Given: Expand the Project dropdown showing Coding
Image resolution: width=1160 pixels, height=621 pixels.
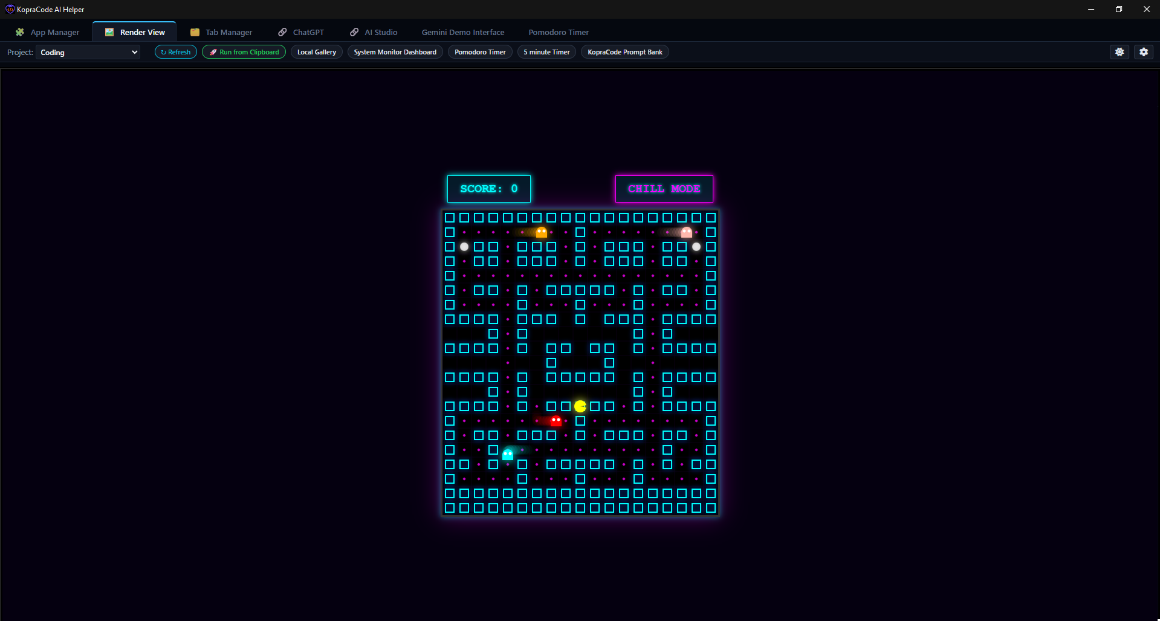Looking at the screenshot, I should click(x=88, y=53).
